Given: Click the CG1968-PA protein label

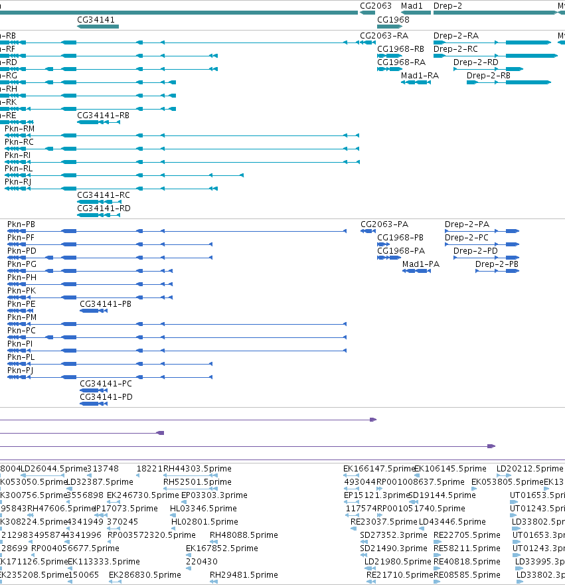Looking at the screenshot, I should (401, 251).
